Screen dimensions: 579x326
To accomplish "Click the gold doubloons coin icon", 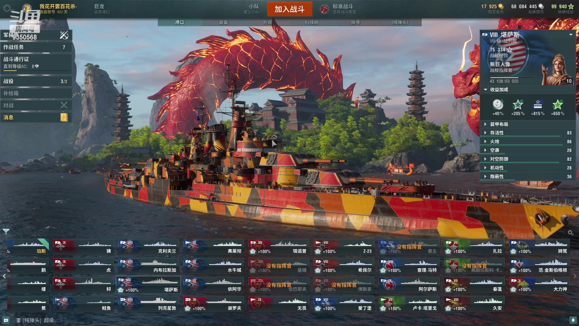I will [x=501, y=6].
